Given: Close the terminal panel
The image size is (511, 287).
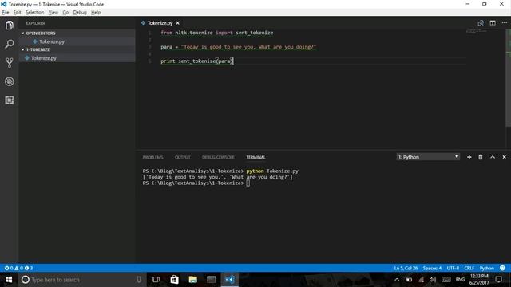Looking at the screenshot, I should (504, 157).
